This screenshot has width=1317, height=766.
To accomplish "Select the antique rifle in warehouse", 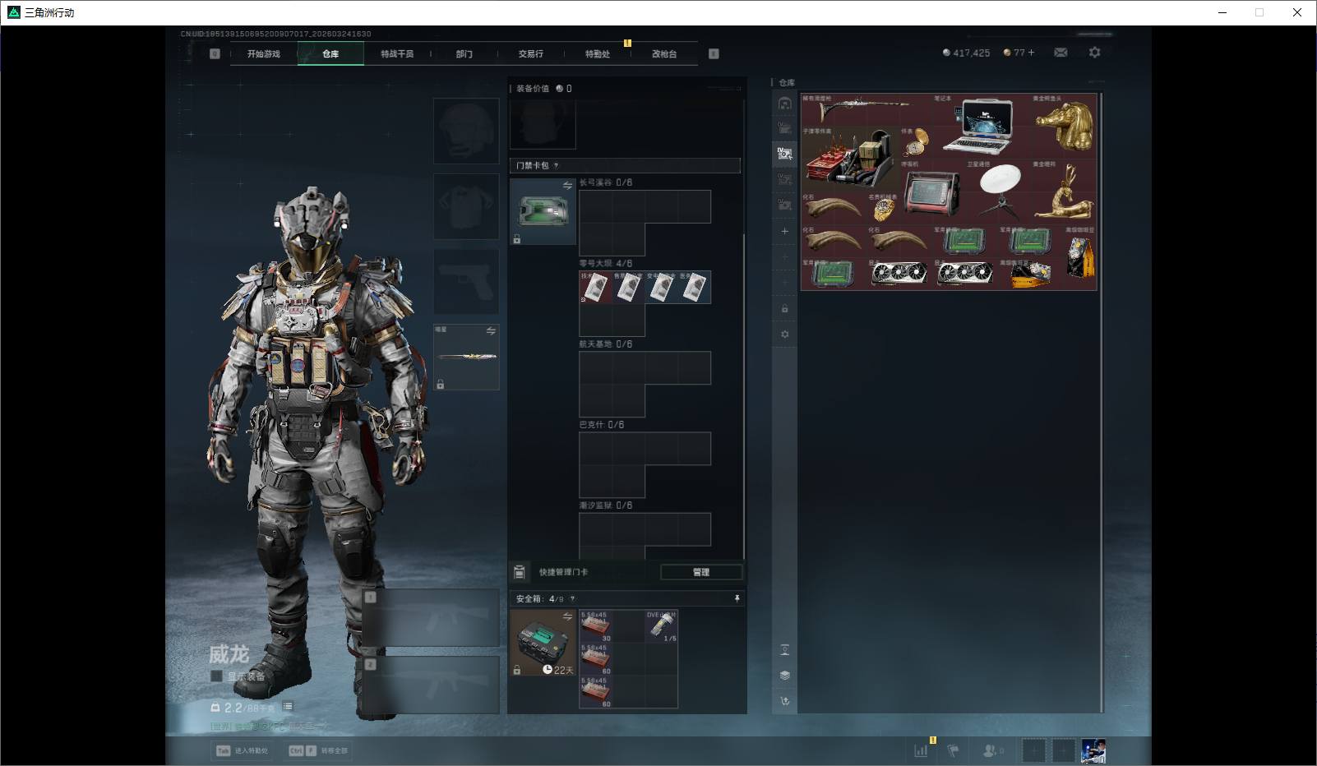I will (866, 109).
